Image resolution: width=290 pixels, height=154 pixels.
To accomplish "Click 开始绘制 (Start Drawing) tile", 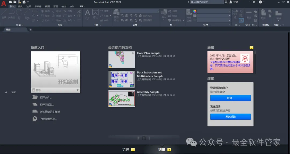I will click(56, 69).
